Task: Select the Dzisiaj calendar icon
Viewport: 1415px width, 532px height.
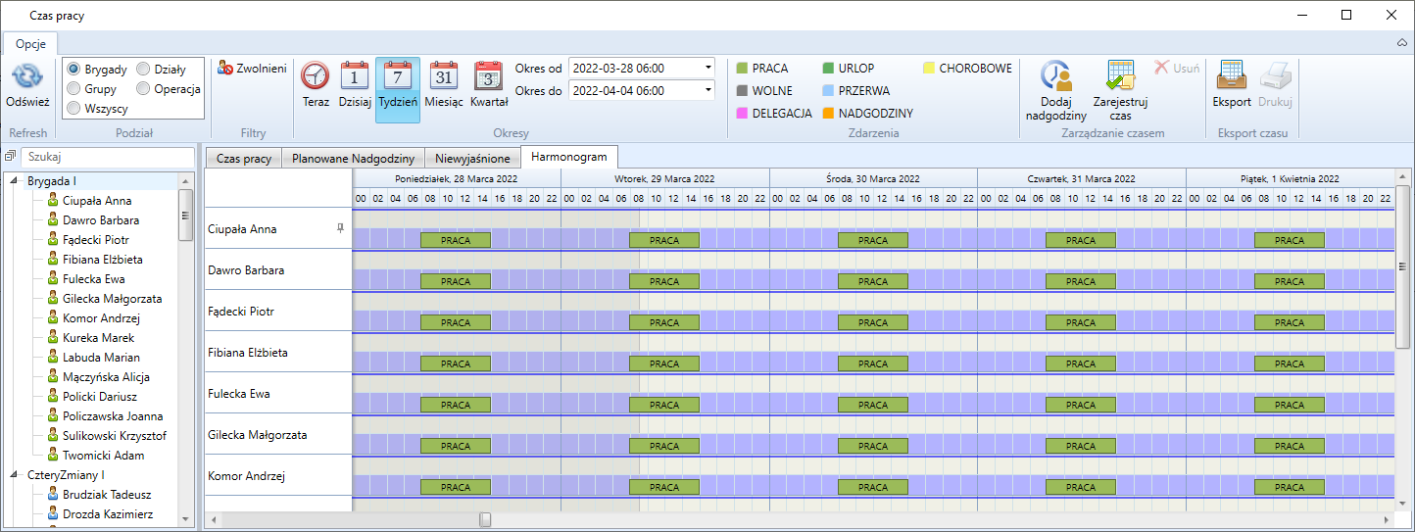Action: tap(354, 76)
